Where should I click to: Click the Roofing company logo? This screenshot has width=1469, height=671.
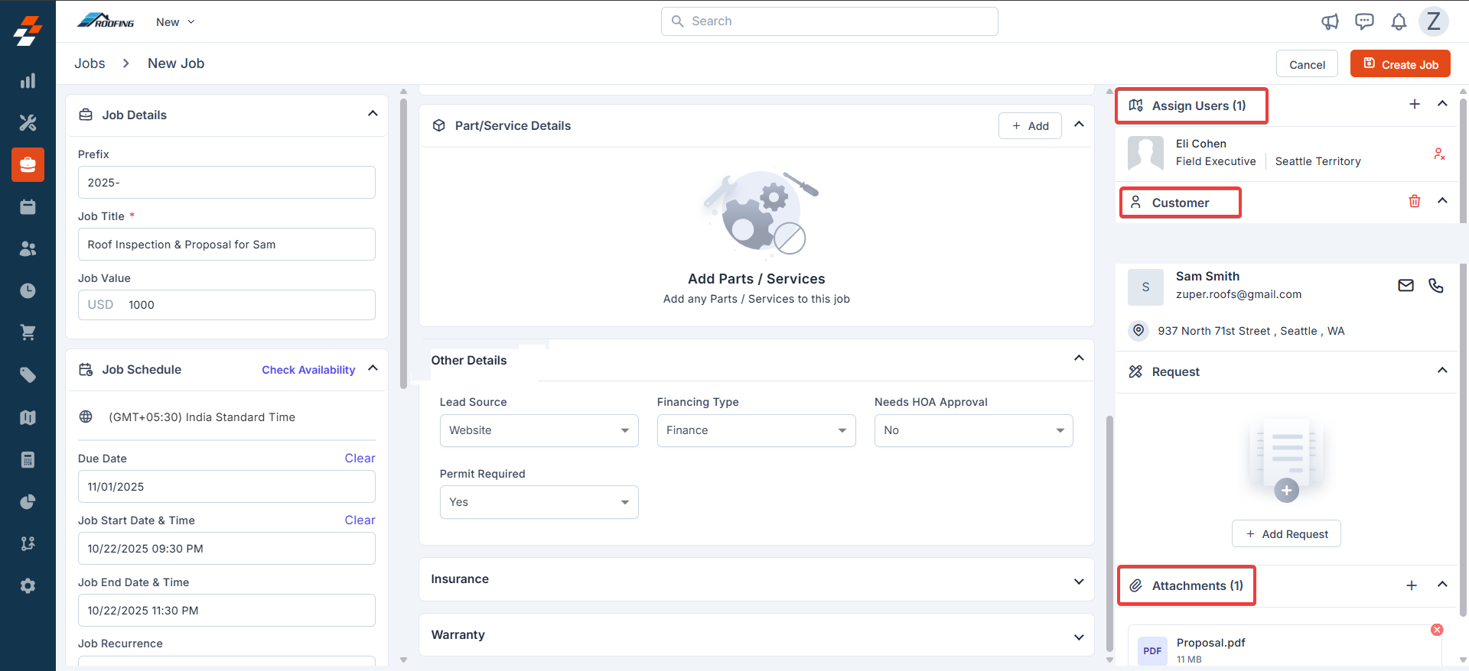point(106,21)
